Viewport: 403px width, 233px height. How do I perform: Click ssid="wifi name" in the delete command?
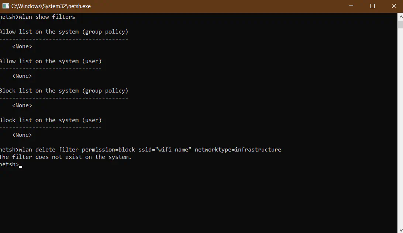165,150
